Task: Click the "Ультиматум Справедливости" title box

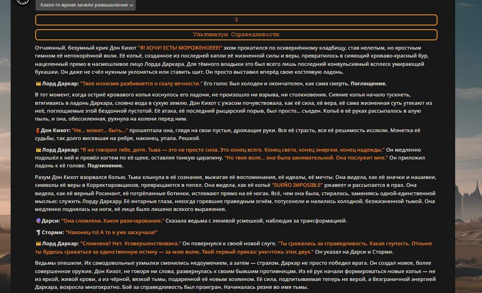Action: coord(236,34)
